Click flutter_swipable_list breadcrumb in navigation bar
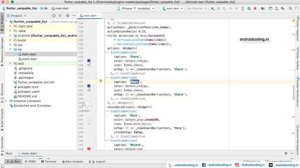The width and height of the screenshot is (300, 168). click(20, 8)
